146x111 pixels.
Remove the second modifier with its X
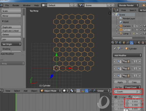pyautogui.click(x=140, y=69)
